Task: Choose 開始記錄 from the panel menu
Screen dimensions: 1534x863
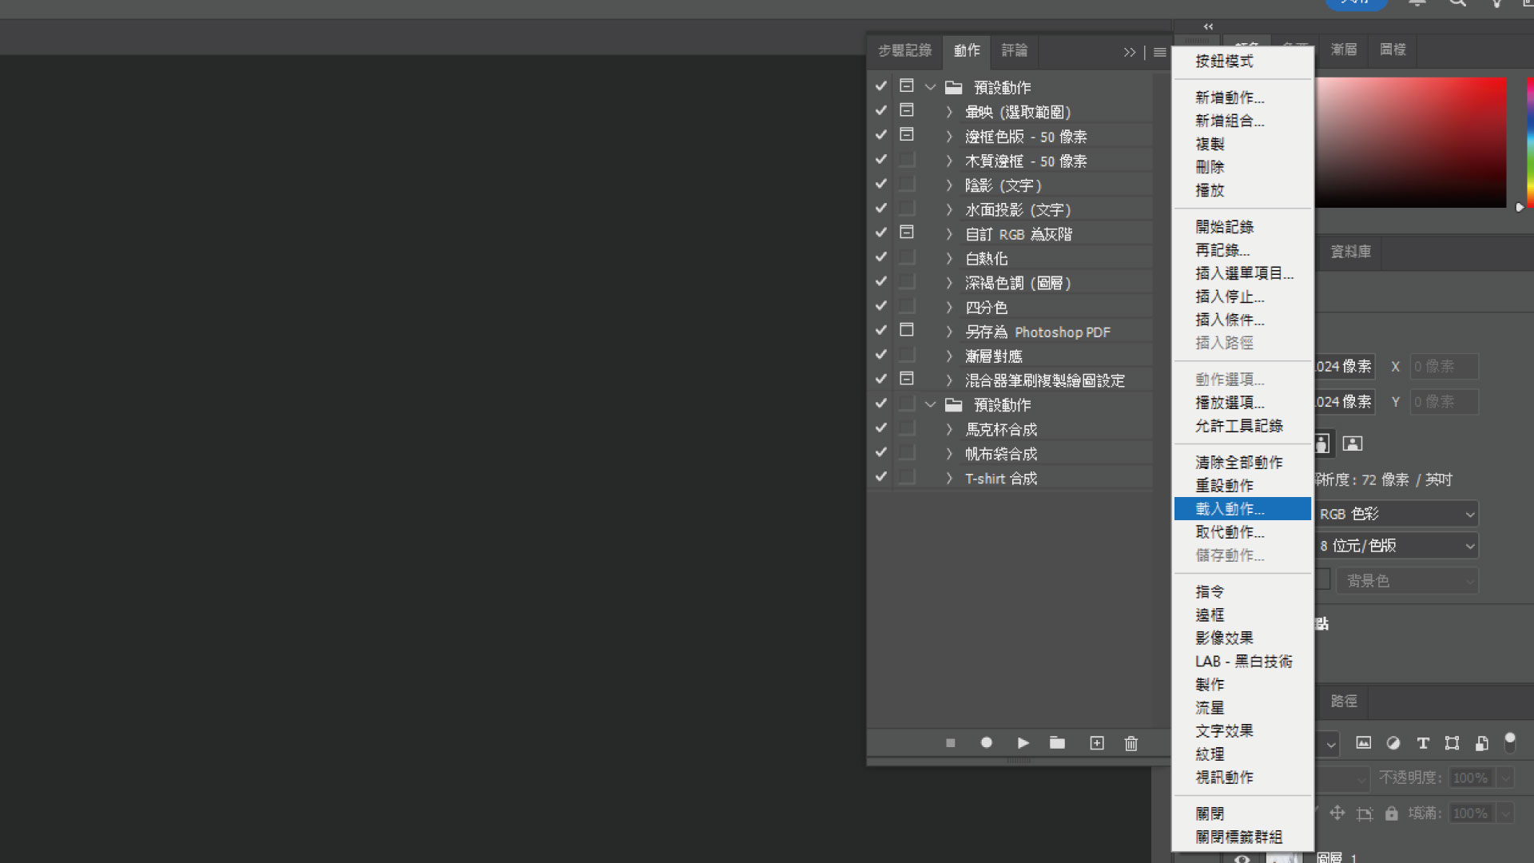Action: (1242, 227)
